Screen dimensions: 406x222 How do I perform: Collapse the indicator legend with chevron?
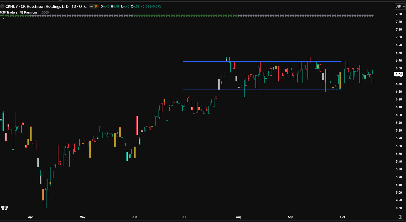click(x=4, y=19)
